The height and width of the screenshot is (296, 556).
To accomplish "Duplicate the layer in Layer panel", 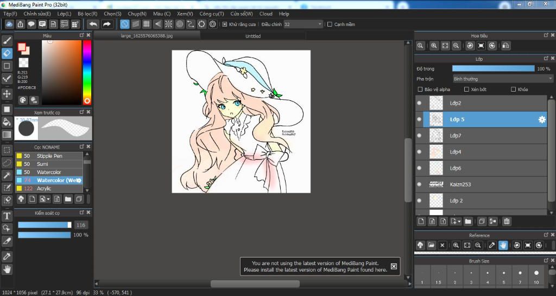I will point(482,221).
